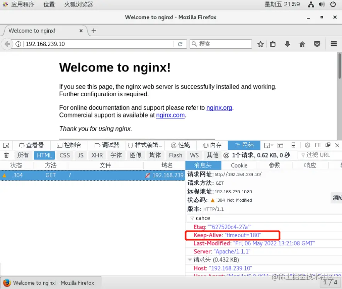The height and width of the screenshot is (289, 342).
Task: Sort requests by 方法 column header
Action: [51, 165]
